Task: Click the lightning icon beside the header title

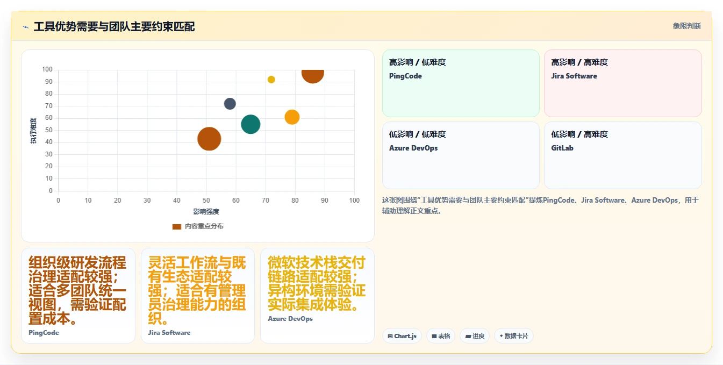Action: (x=25, y=27)
